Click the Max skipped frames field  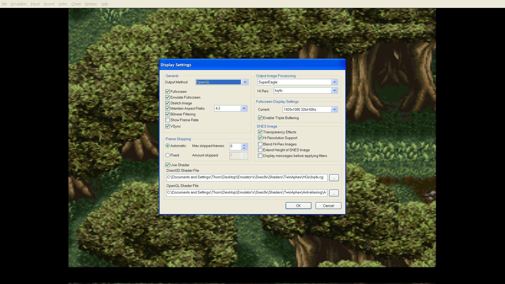(236, 146)
